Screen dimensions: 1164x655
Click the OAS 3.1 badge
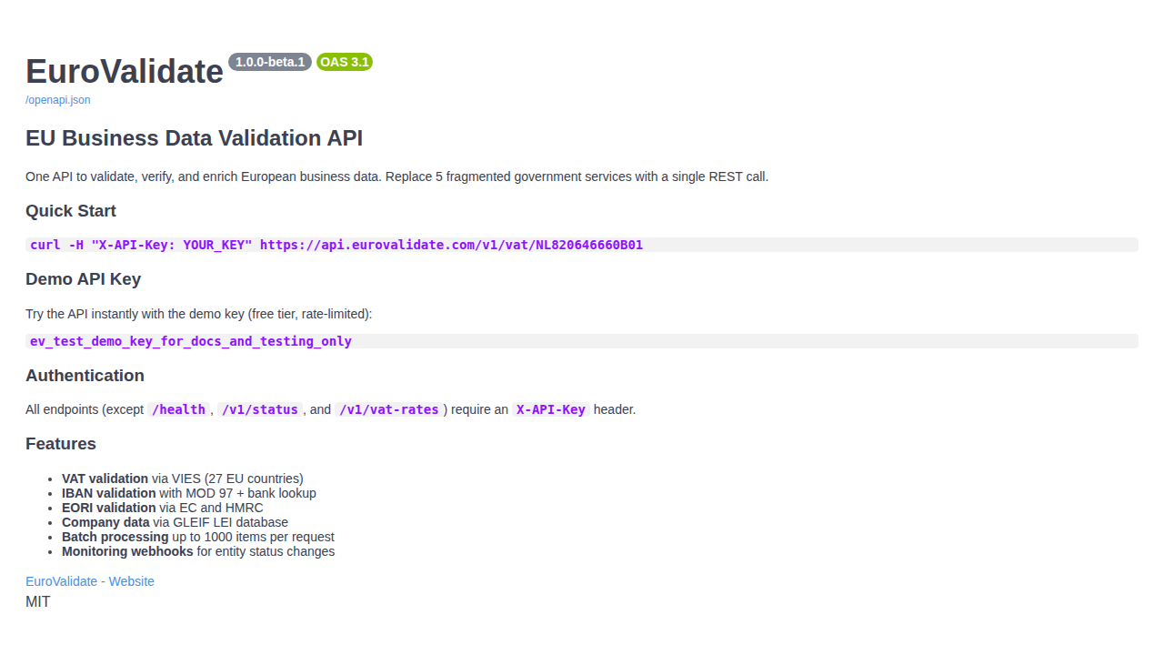click(345, 62)
